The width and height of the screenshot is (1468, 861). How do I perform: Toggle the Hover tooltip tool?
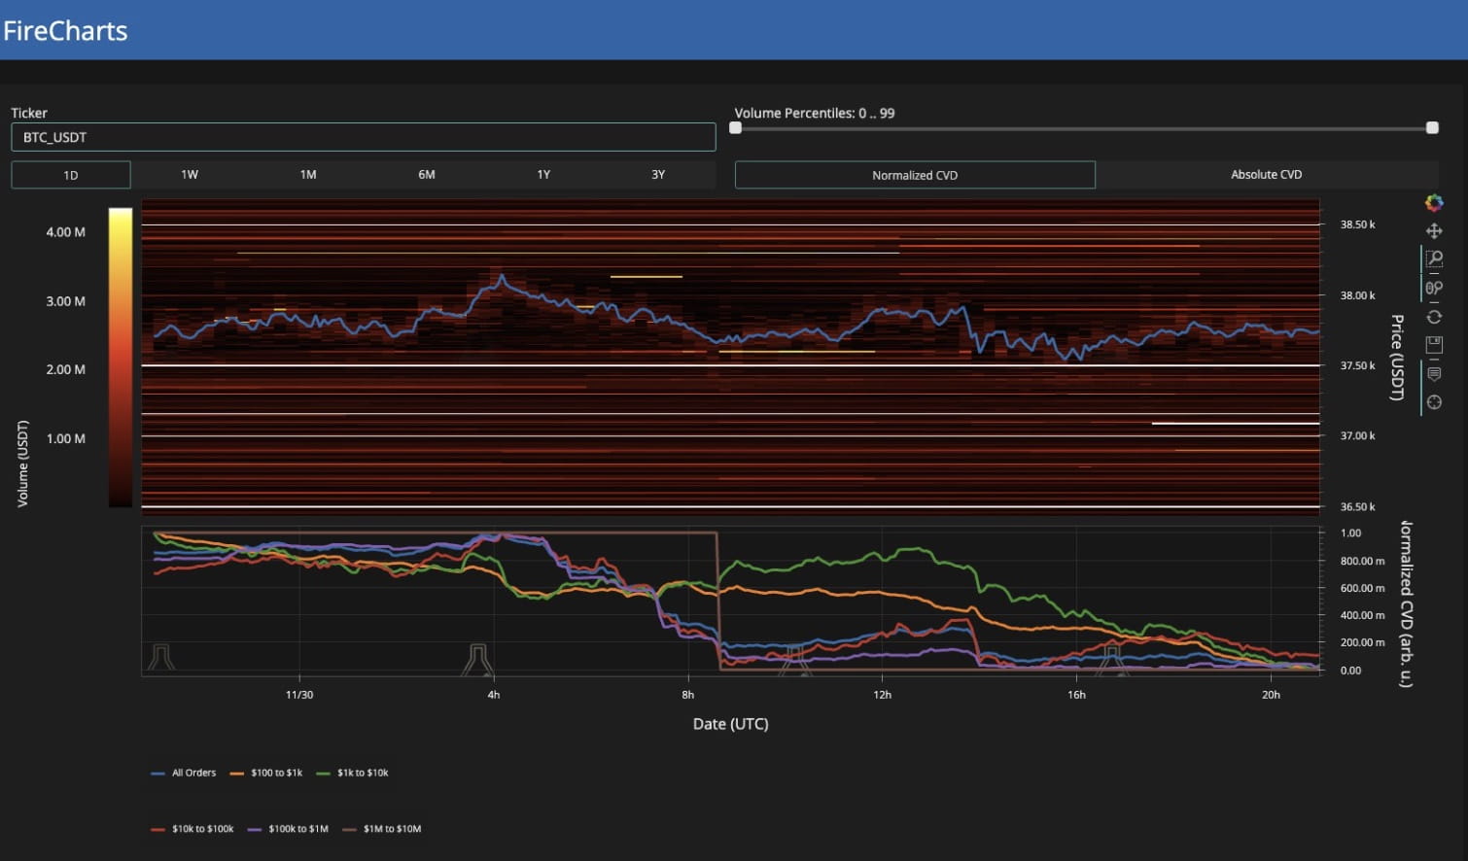tap(1434, 373)
